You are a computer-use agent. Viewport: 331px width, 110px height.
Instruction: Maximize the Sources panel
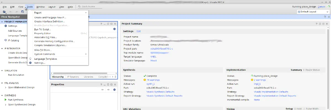pyautogui.click(x=108, y=24)
